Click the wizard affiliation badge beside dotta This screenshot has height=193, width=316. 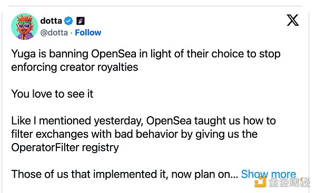coord(81,21)
